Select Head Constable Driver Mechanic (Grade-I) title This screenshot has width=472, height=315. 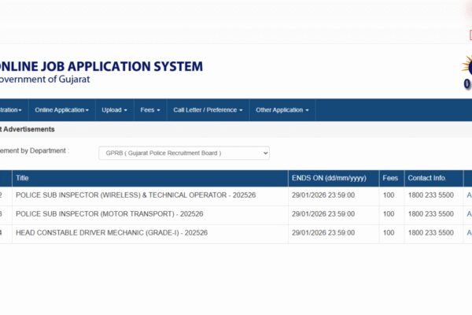(112, 233)
